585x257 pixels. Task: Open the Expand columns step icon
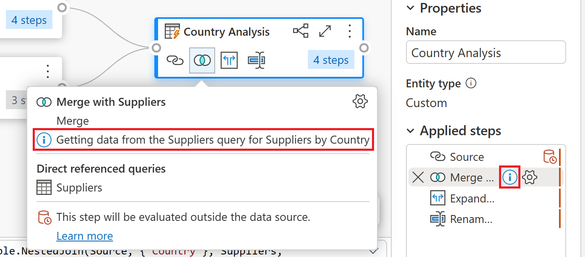229,60
